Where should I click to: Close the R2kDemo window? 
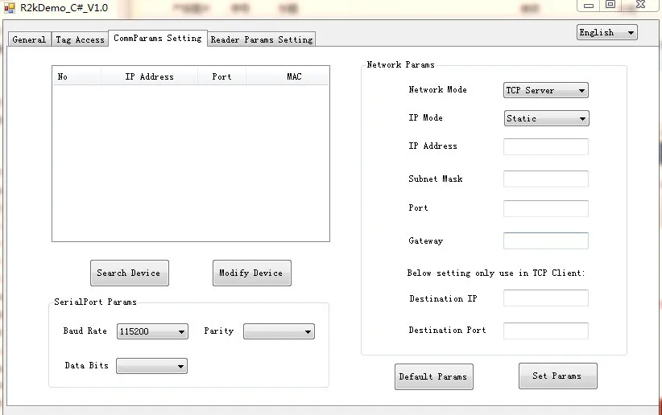click(641, 5)
